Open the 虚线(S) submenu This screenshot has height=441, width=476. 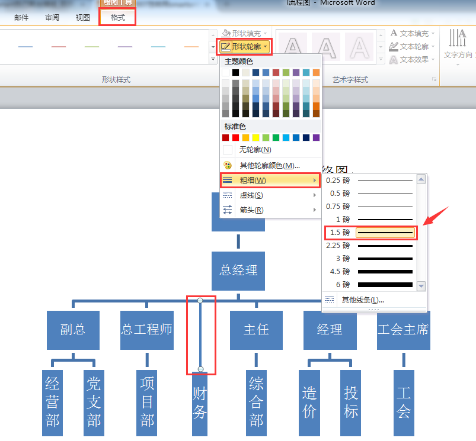[x=270, y=195]
